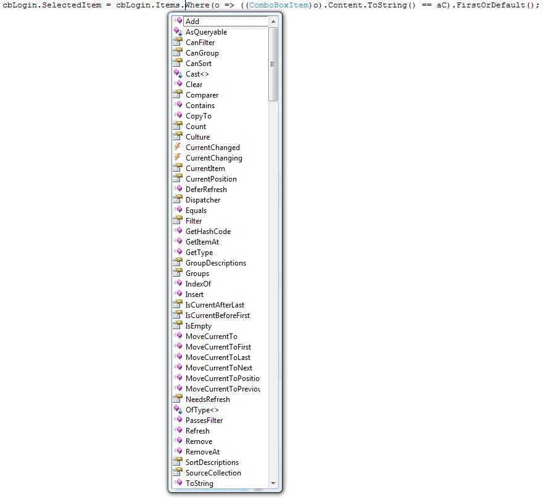Viewport: 544px width, 502px height.
Task: Click the event lightning icon beside CurrentChanged
Action: pyautogui.click(x=178, y=147)
